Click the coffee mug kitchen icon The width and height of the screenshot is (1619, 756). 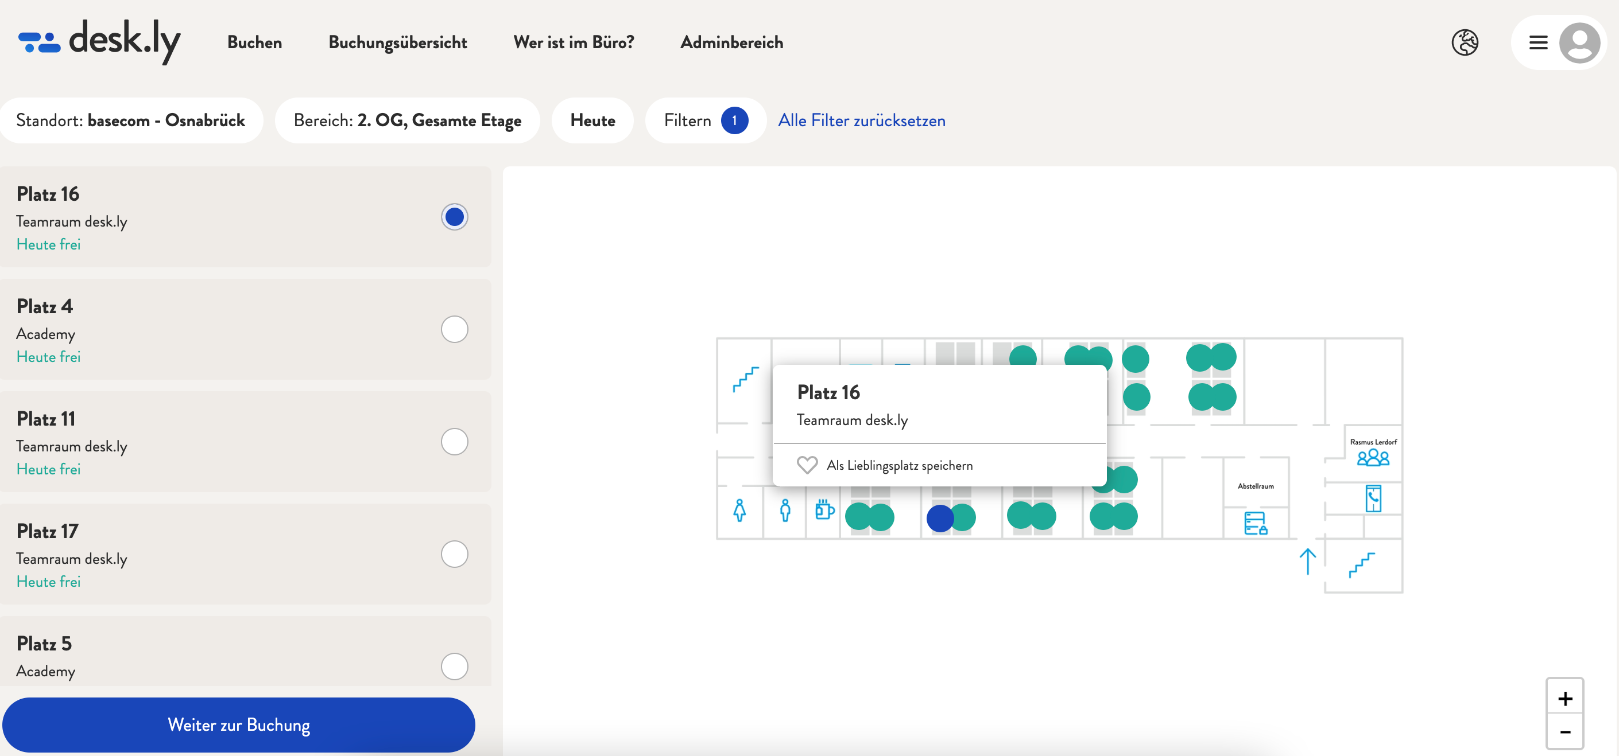824,509
